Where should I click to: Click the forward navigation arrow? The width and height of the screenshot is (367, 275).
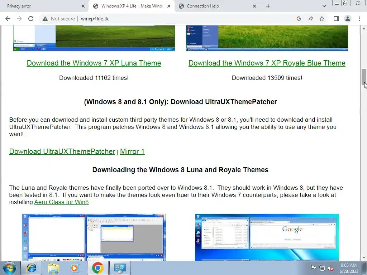point(19,19)
